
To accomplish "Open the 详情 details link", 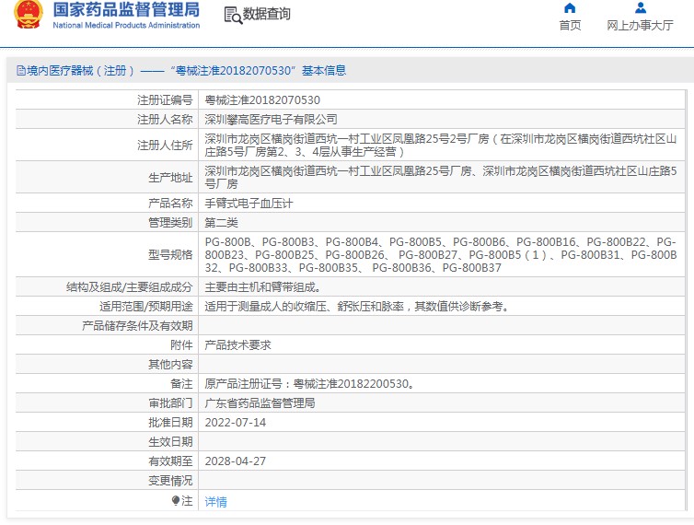I will [215, 502].
